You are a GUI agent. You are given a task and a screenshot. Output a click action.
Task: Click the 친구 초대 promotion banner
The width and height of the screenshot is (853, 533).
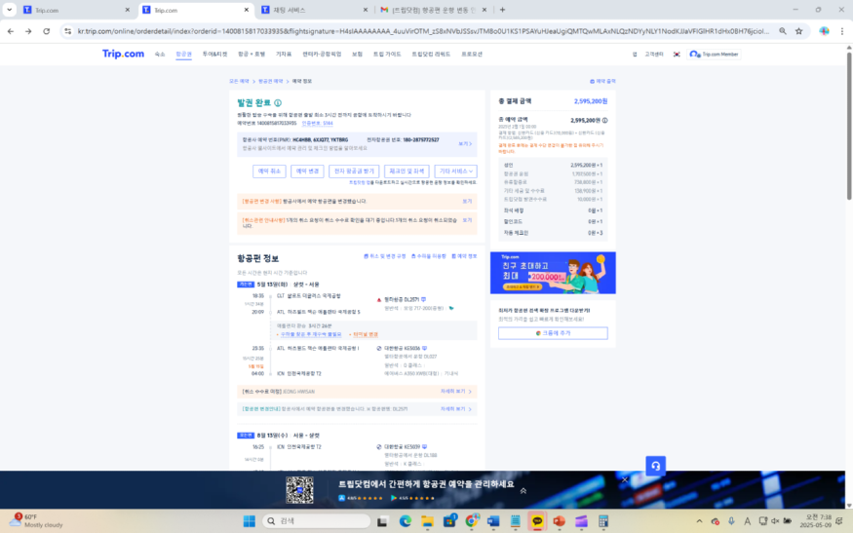553,273
